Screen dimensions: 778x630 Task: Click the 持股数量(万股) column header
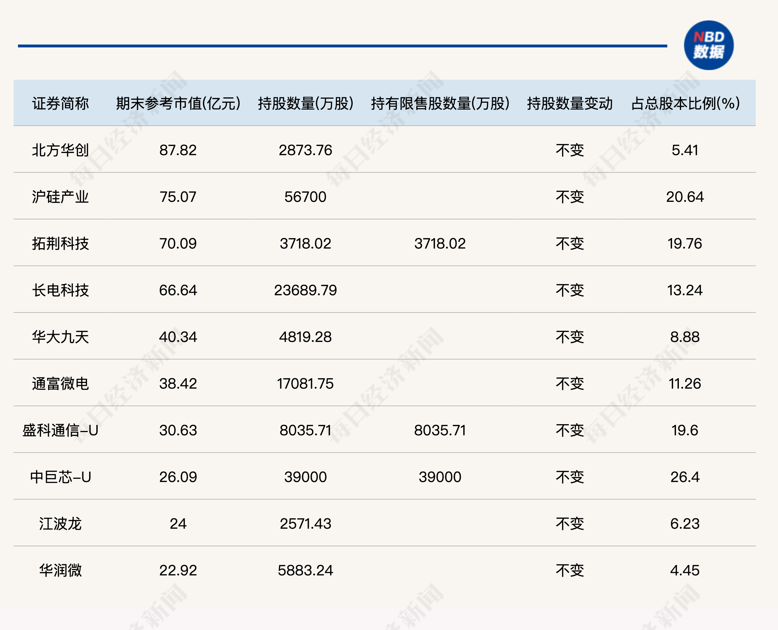pos(306,103)
